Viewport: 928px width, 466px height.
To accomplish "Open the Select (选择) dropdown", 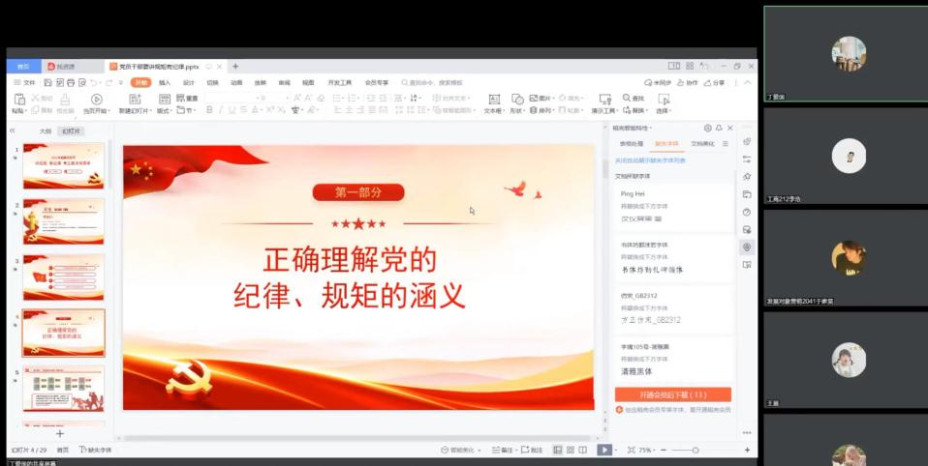I will coord(664,110).
